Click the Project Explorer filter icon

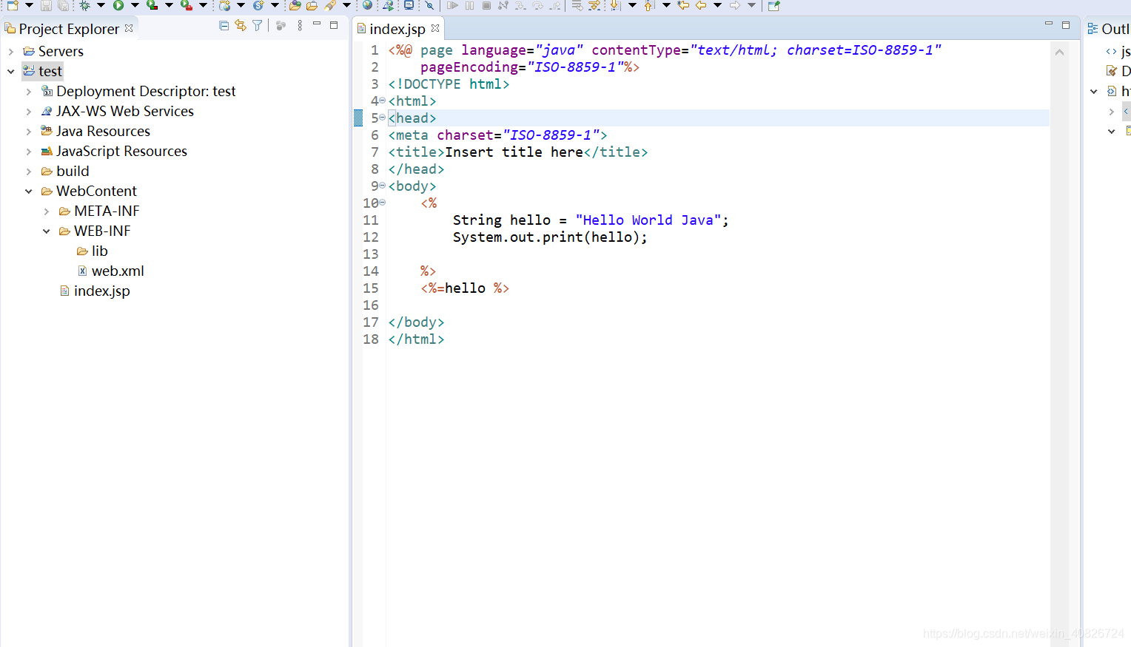tap(257, 25)
